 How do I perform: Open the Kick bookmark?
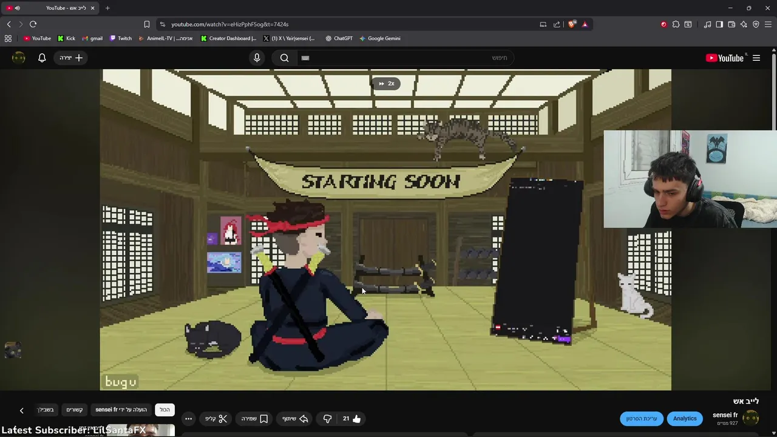click(x=66, y=38)
